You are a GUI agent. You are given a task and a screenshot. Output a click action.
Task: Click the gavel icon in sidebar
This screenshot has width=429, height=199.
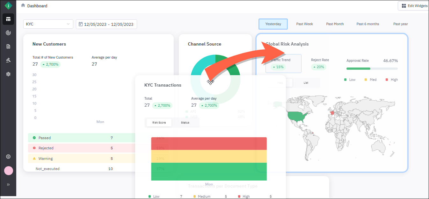coord(8,60)
